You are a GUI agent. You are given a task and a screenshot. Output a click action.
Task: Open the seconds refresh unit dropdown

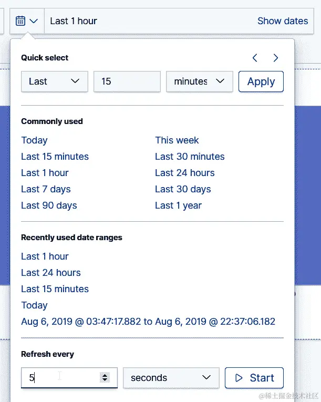pos(171,378)
